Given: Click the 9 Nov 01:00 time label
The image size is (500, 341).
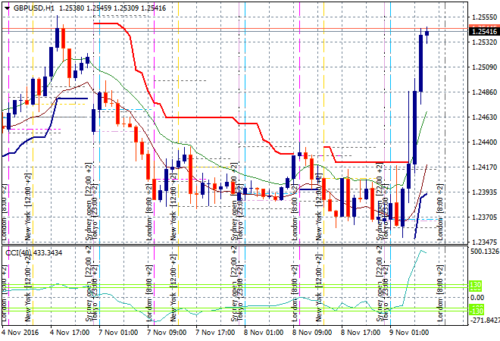Looking at the screenshot, I should pos(409,333).
